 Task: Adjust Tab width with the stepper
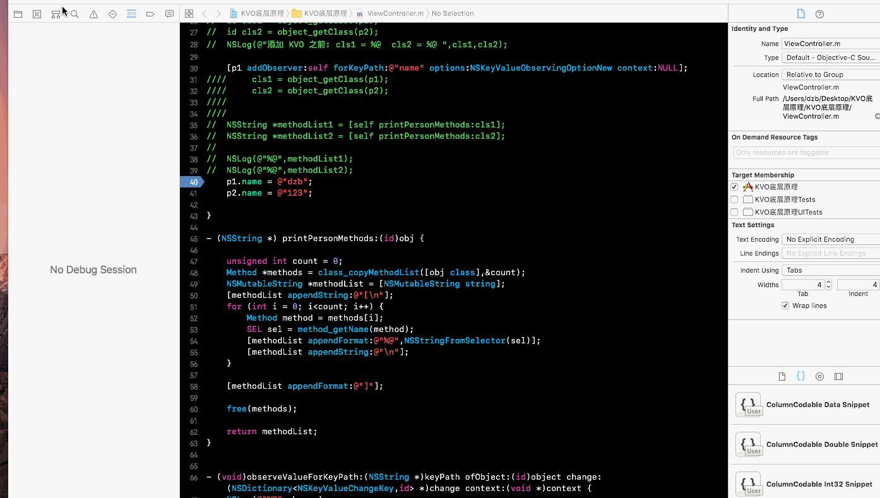(829, 285)
